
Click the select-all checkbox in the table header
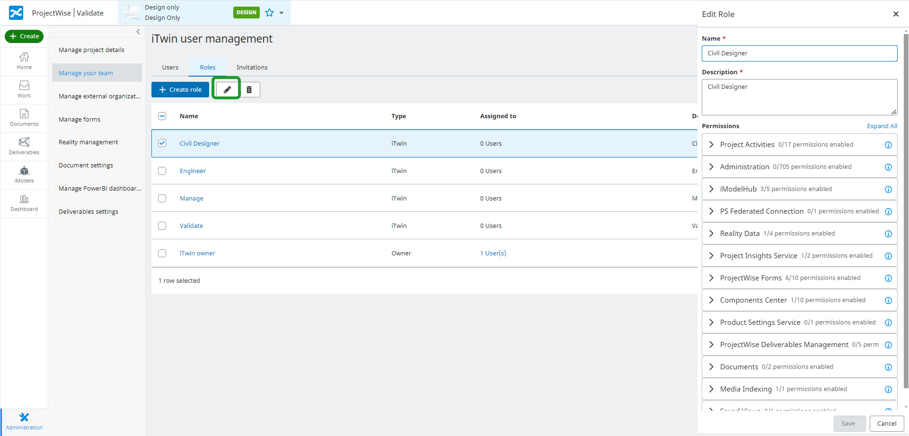pyautogui.click(x=162, y=116)
